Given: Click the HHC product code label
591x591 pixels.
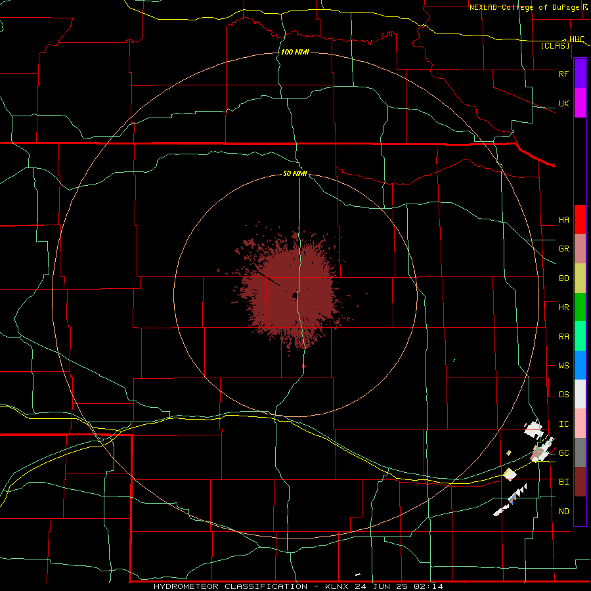Looking at the screenshot, I should click(x=577, y=39).
